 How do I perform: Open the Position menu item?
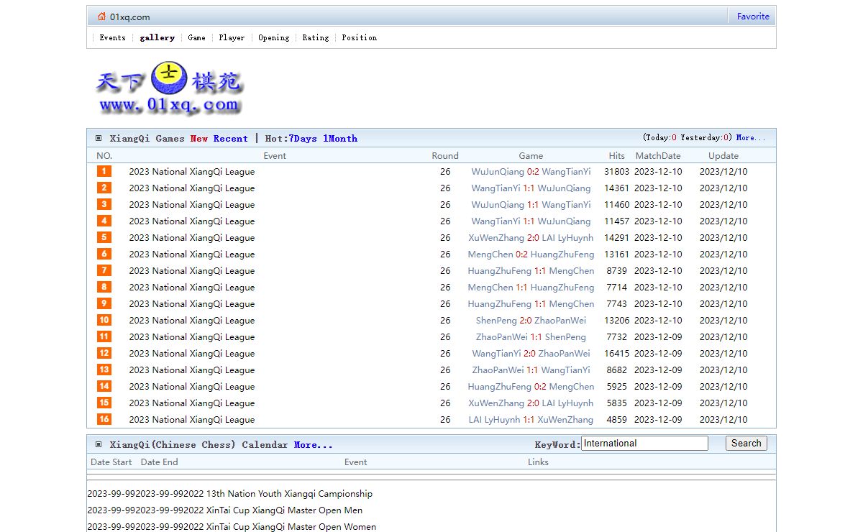point(360,37)
